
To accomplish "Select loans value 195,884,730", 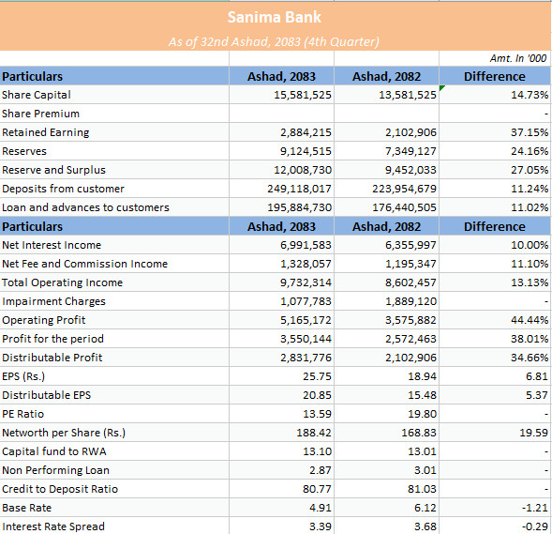I will coord(299,207).
